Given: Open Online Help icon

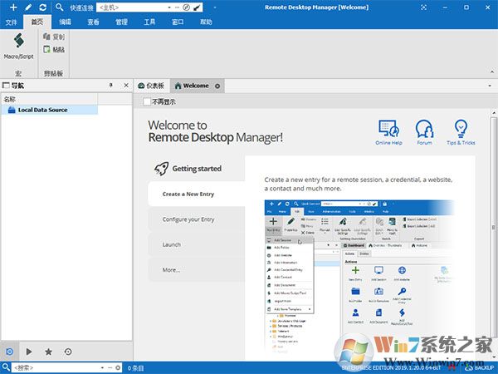Looking at the screenshot, I should 388,131.
